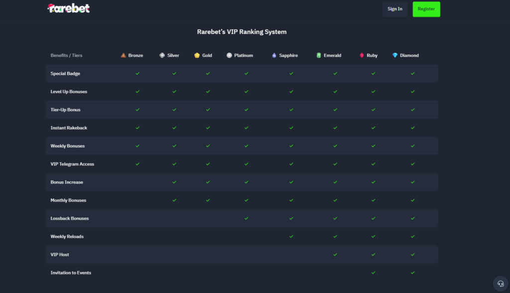
Task: Click the "Ruby" tier label
Action: tap(372, 55)
